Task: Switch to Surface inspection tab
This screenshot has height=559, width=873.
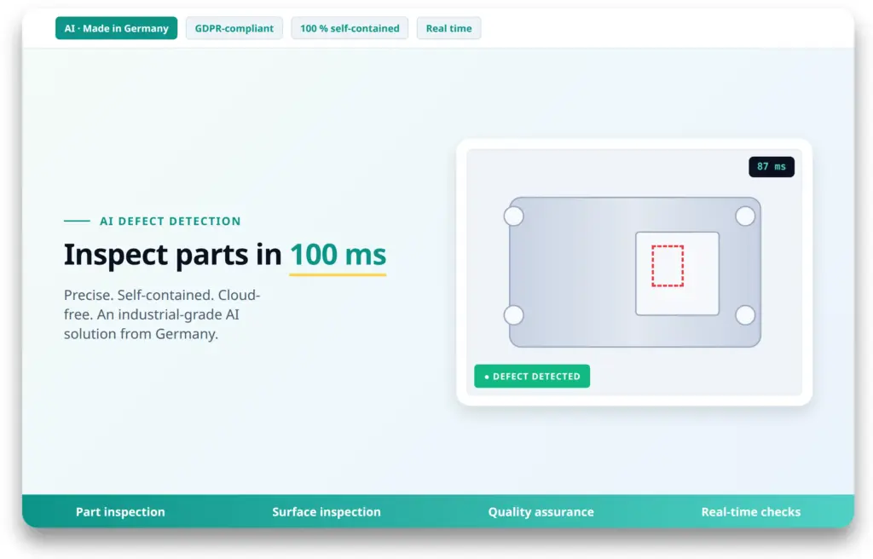Action: [327, 511]
